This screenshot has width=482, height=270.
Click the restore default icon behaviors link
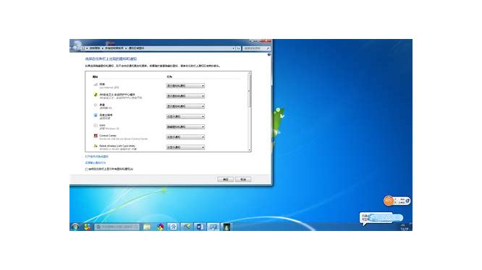click(x=96, y=162)
